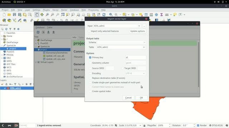Image resolution: width=229 pixels, height=128 pixels.
Task: Click the Primary key id input field
Action: tap(136, 58)
